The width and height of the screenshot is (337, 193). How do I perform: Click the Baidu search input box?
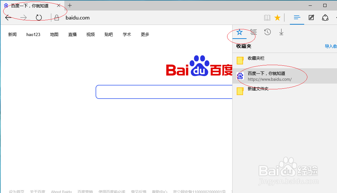click(164, 92)
